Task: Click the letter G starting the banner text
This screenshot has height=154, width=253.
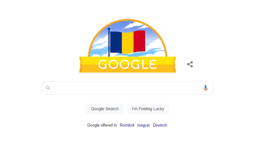Action: coord(102,64)
